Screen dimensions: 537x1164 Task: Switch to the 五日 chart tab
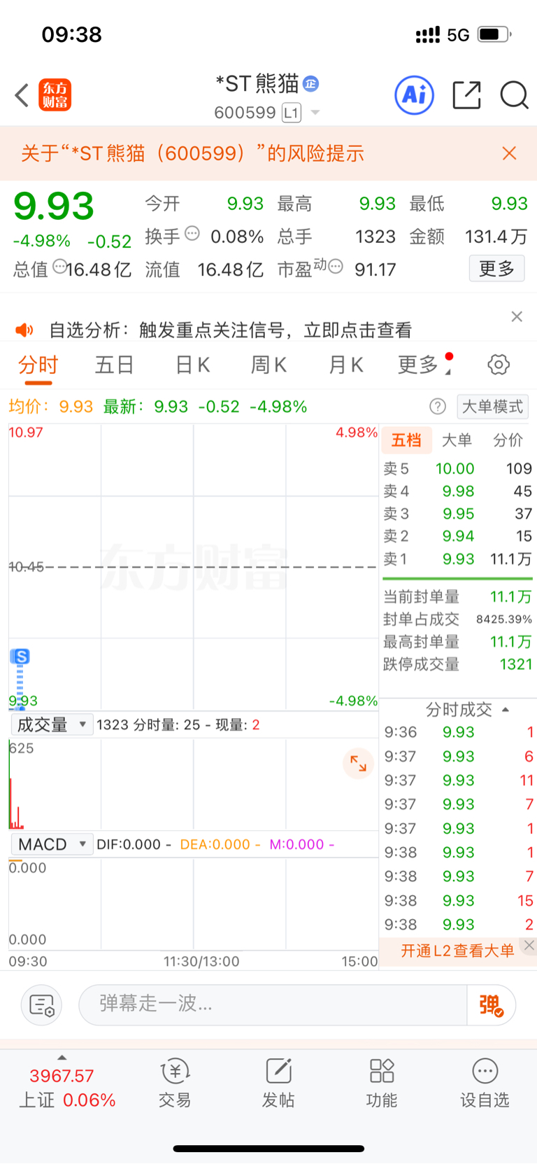pos(114,365)
